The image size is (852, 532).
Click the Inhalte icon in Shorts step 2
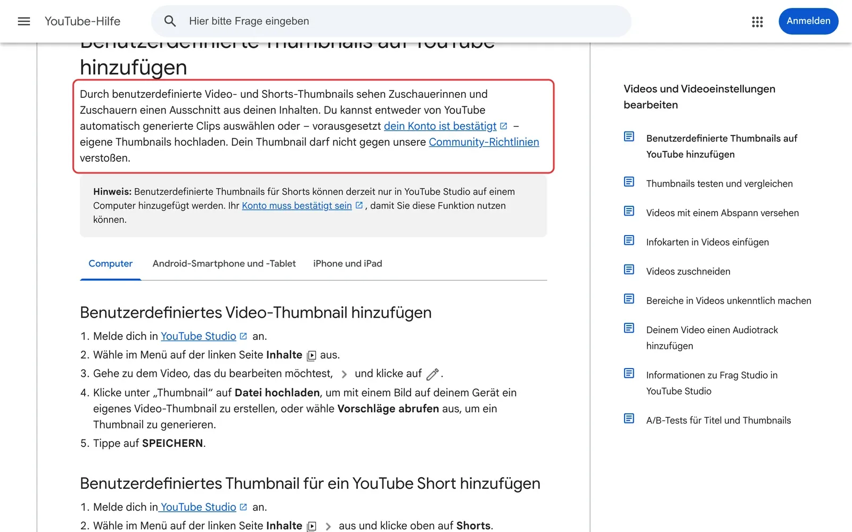[312, 526]
